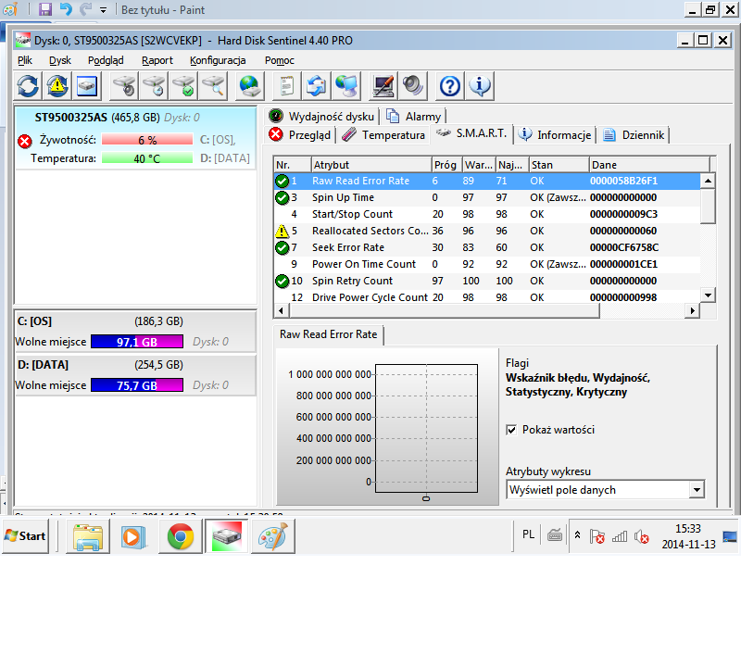Viewport: 741px width, 666px height.
Task: Open the Podgląd menu
Action: coord(106,60)
